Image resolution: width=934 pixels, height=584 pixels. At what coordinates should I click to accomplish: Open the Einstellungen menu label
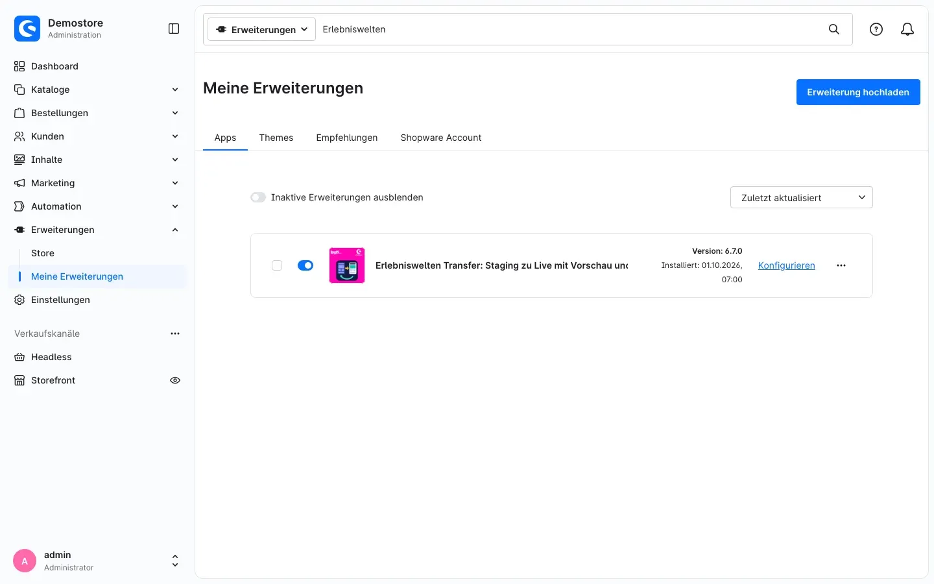click(60, 300)
